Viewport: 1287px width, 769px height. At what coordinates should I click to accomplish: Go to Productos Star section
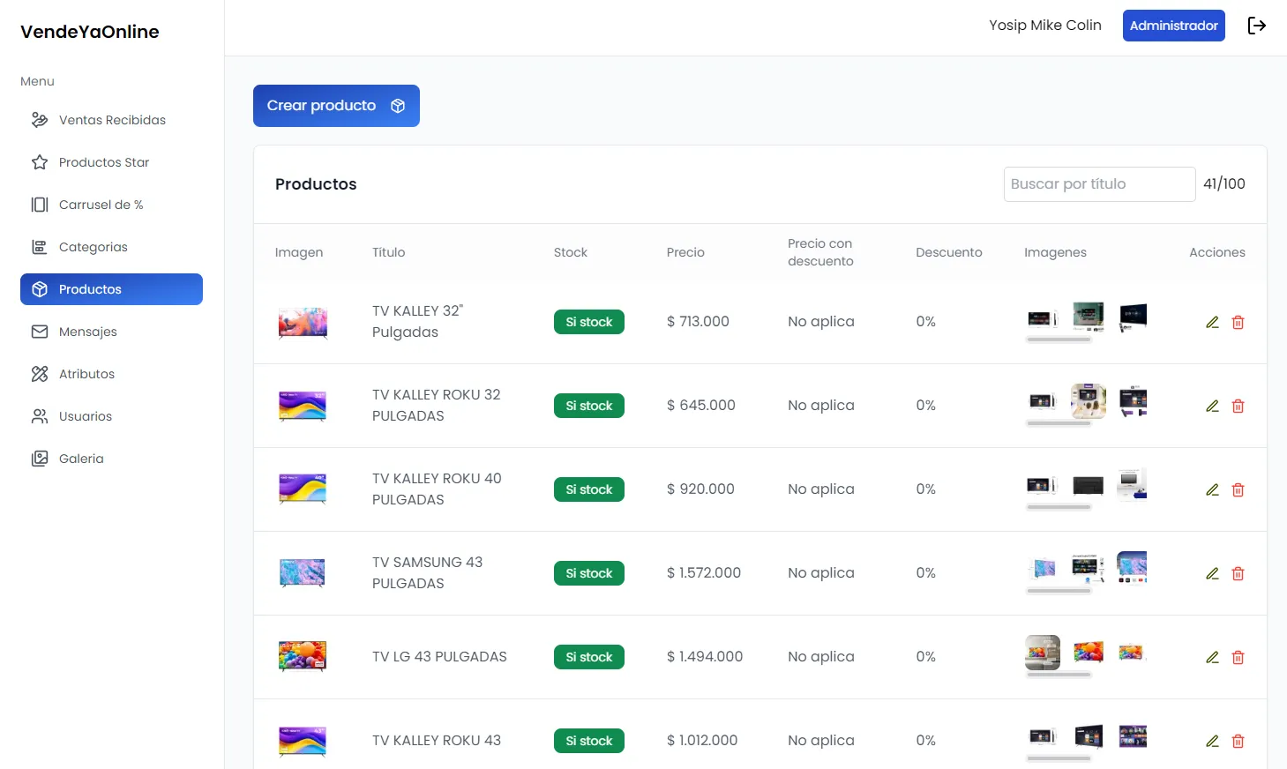(111, 162)
